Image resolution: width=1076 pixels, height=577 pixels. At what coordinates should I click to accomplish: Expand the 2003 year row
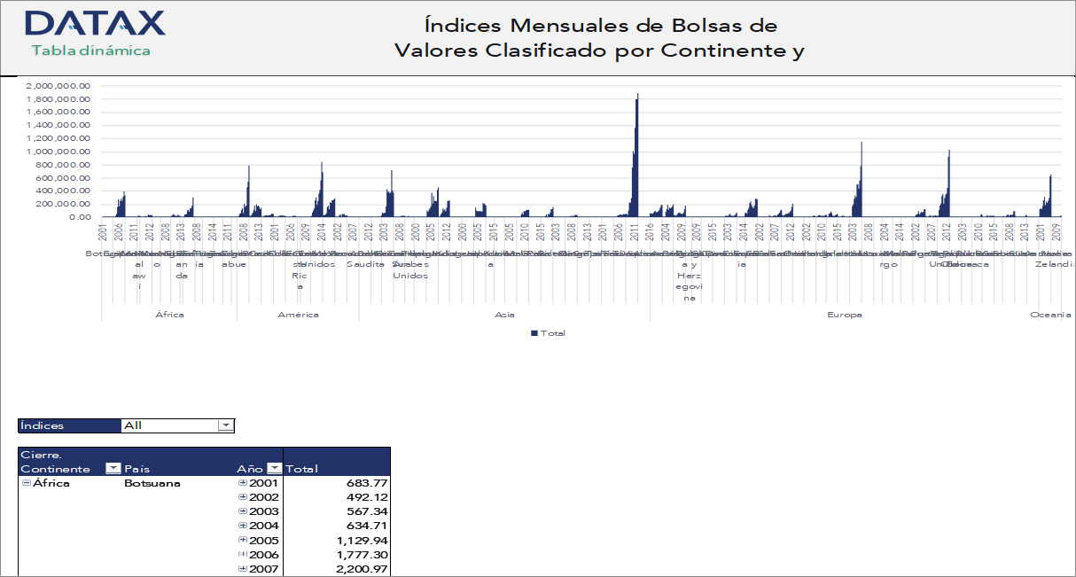pos(242,511)
